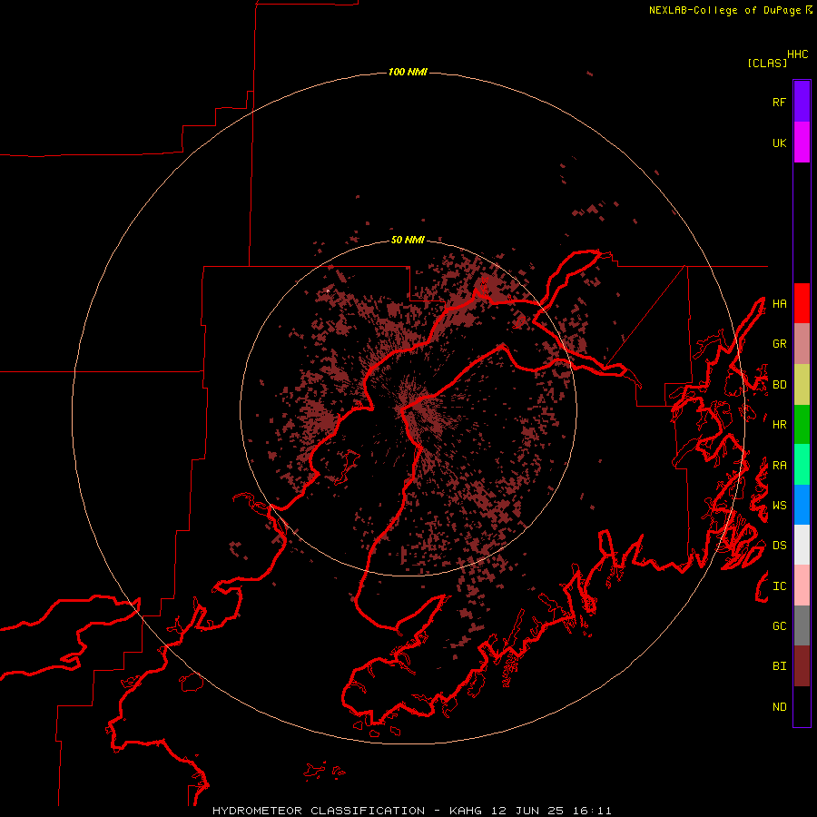The height and width of the screenshot is (817, 817).
Task: Click the GC gray legend color swatch
Action: tap(802, 625)
